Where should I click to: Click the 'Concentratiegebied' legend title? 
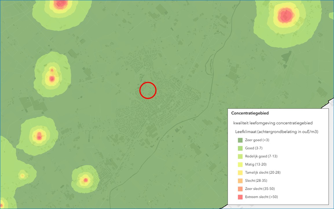click(250, 113)
